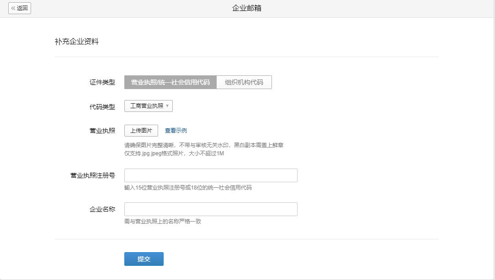Submit the form via 提交 button
The width and height of the screenshot is (495, 280).
click(144, 259)
